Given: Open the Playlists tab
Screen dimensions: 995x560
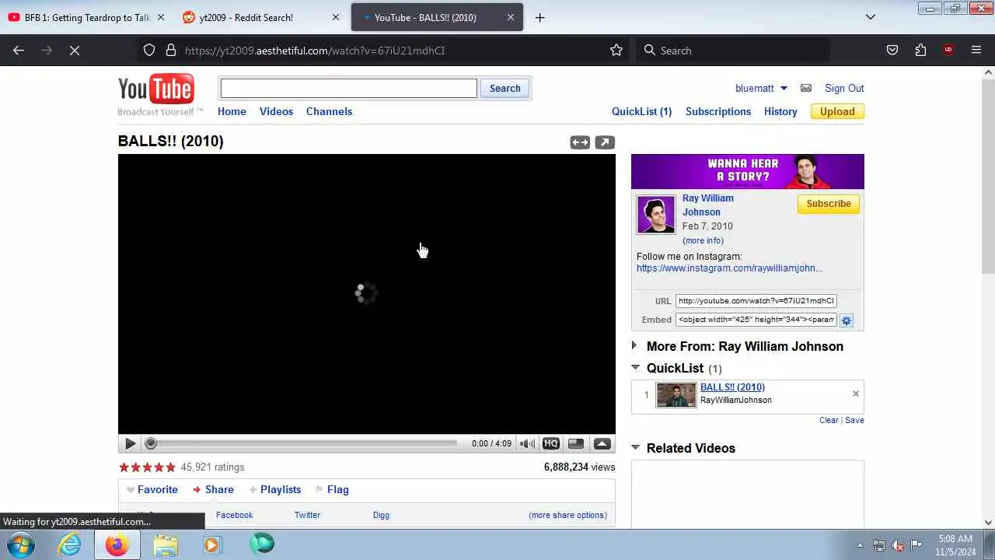Looking at the screenshot, I should tap(275, 489).
